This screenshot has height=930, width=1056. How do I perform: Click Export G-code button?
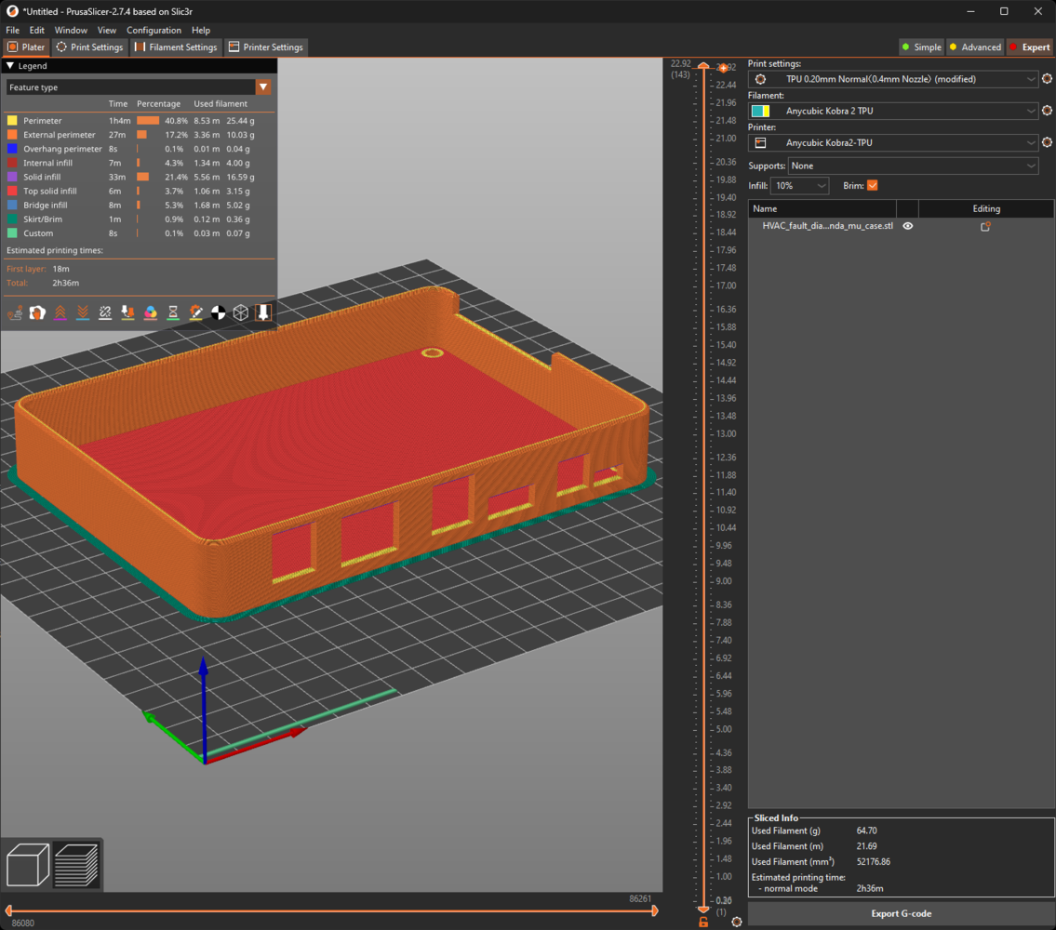point(901,913)
